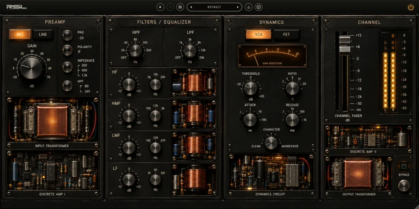Click the left channel L level meter
Image resolution: width=419 pixels, height=209 pixels.
click(385, 71)
